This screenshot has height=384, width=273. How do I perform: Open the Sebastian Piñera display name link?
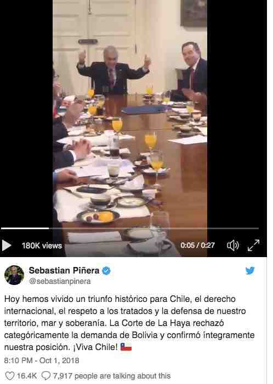coord(64,270)
